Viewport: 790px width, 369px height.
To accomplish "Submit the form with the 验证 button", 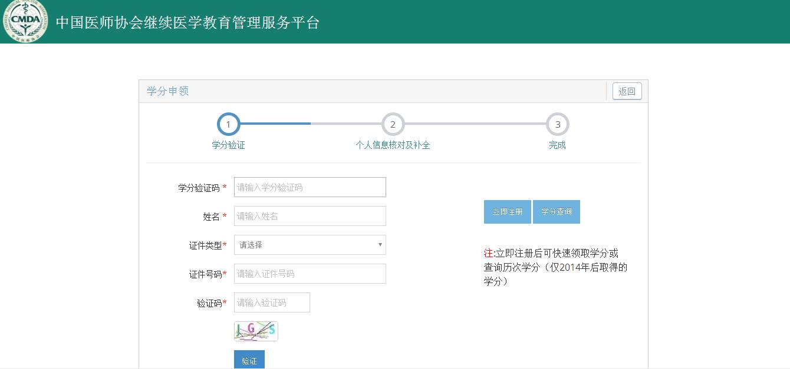I will coord(249,360).
